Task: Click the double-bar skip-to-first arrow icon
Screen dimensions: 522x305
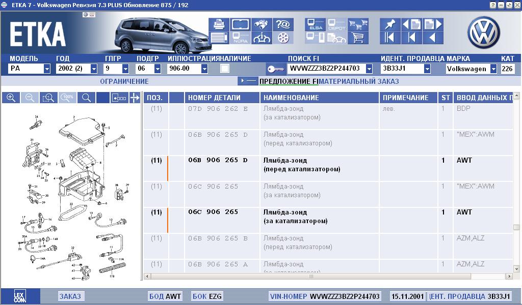Action: point(390,38)
